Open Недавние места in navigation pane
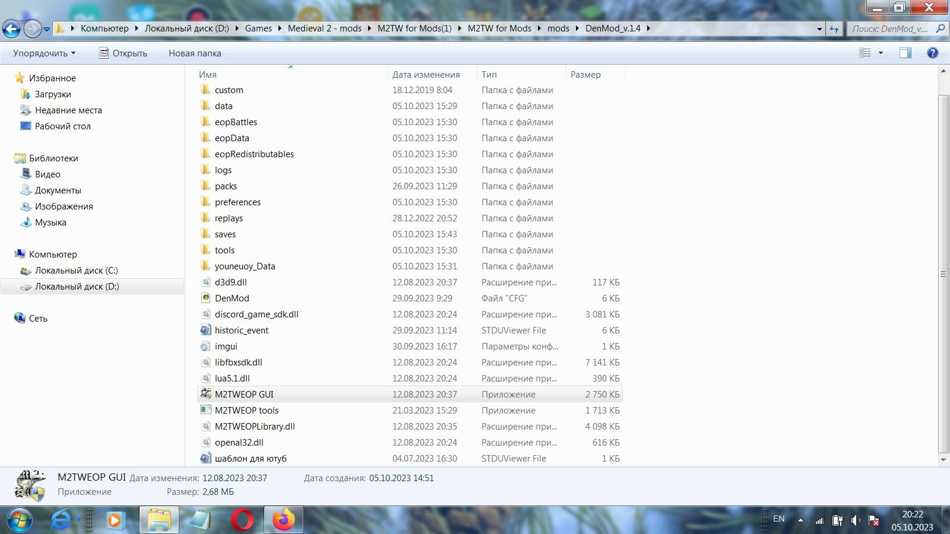The image size is (950, 534). (68, 110)
